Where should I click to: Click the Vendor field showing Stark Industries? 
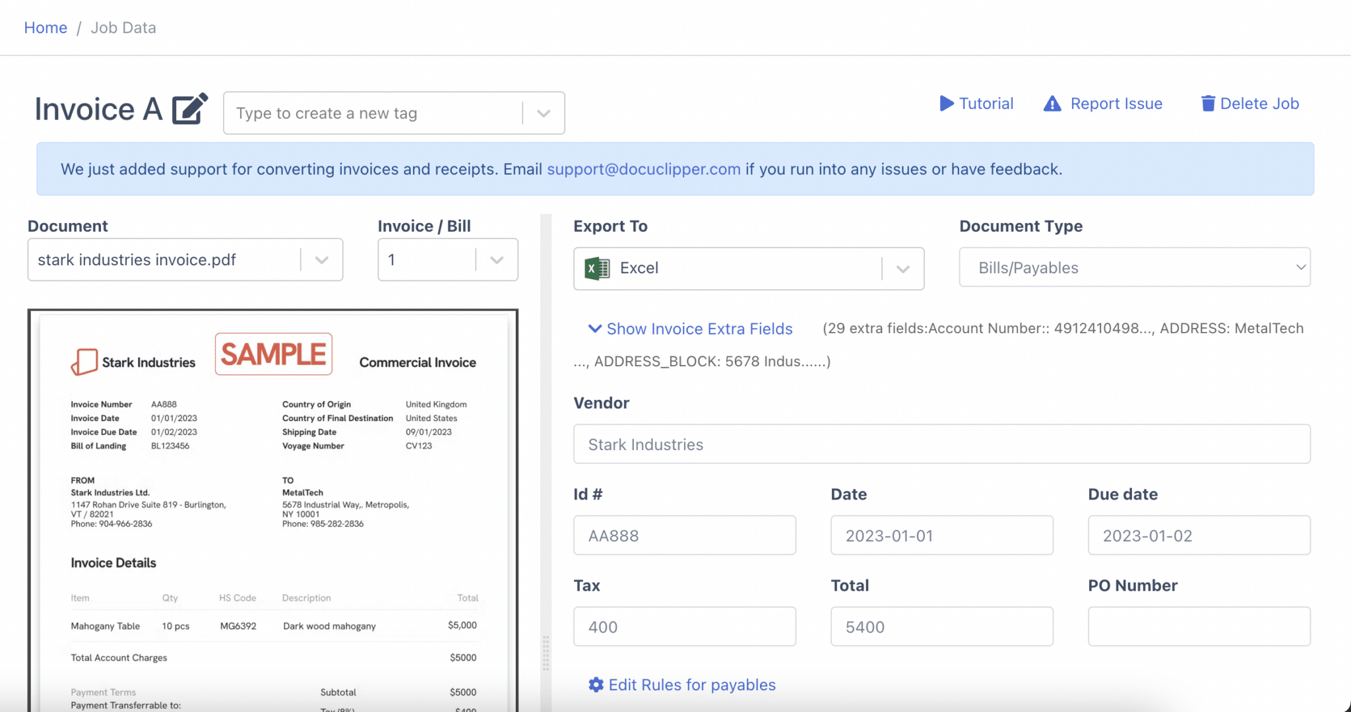click(941, 444)
